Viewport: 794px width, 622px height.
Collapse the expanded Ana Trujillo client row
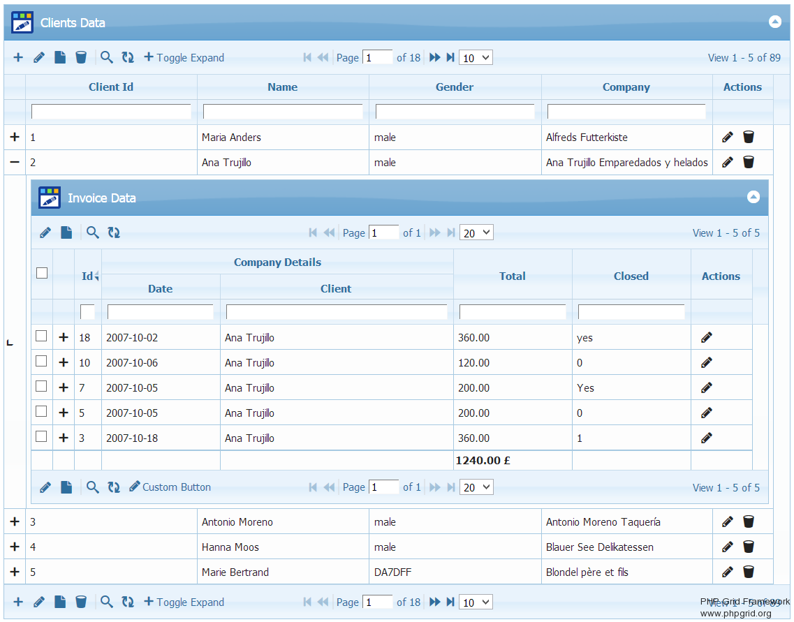pos(15,162)
